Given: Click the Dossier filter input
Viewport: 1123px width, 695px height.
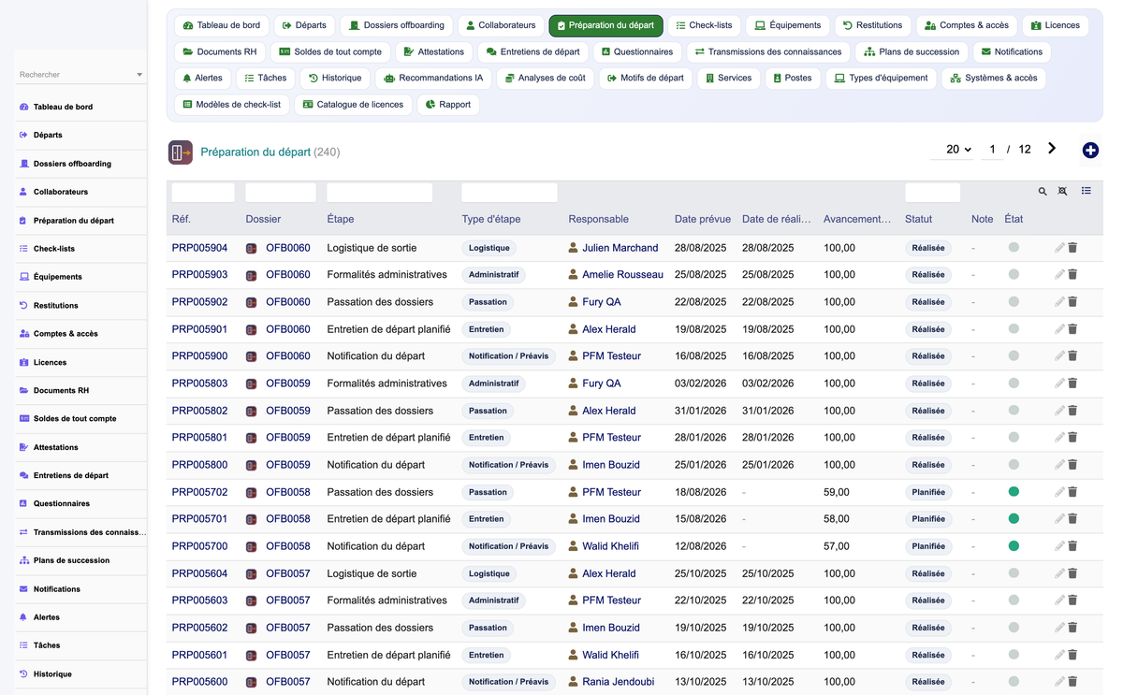Looking at the screenshot, I should 280,193.
